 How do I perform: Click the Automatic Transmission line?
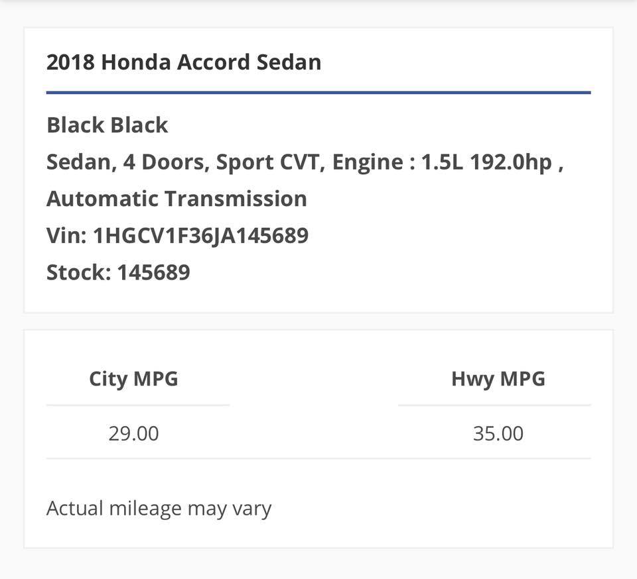[177, 199]
